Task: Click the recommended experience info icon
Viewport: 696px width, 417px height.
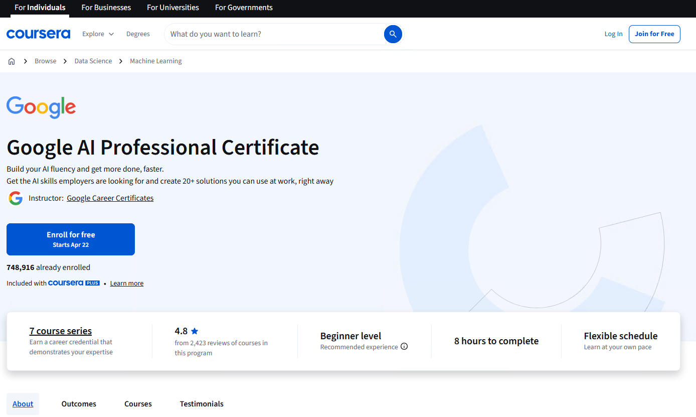Action: (x=404, y=346)
